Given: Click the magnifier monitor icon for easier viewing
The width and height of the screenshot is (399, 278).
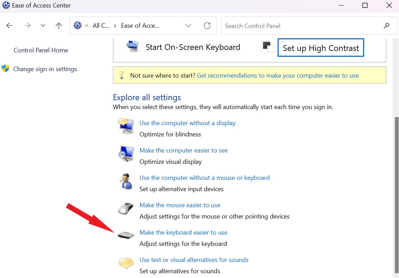Looking at the screenshot, I should (126, 154).
